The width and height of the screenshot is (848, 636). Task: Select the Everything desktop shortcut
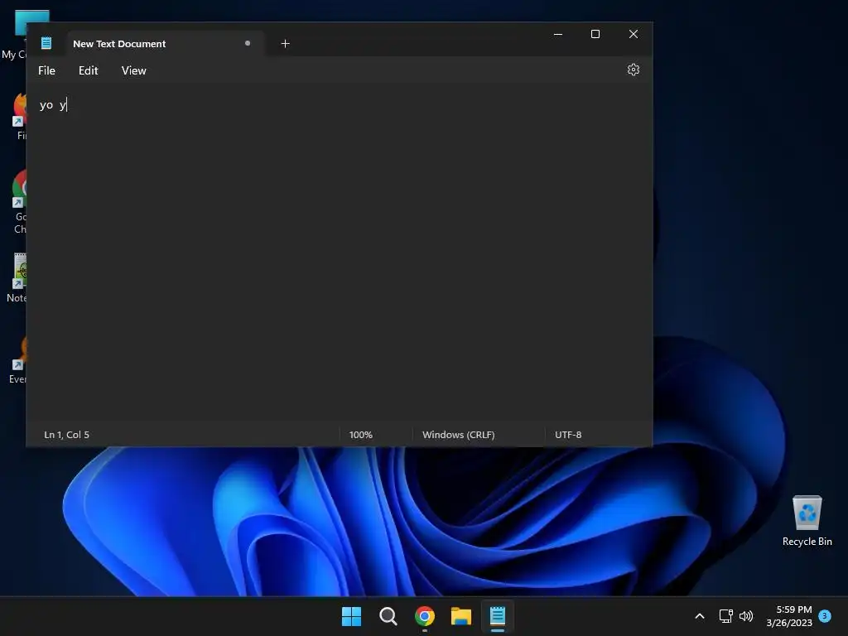[18, 359]
